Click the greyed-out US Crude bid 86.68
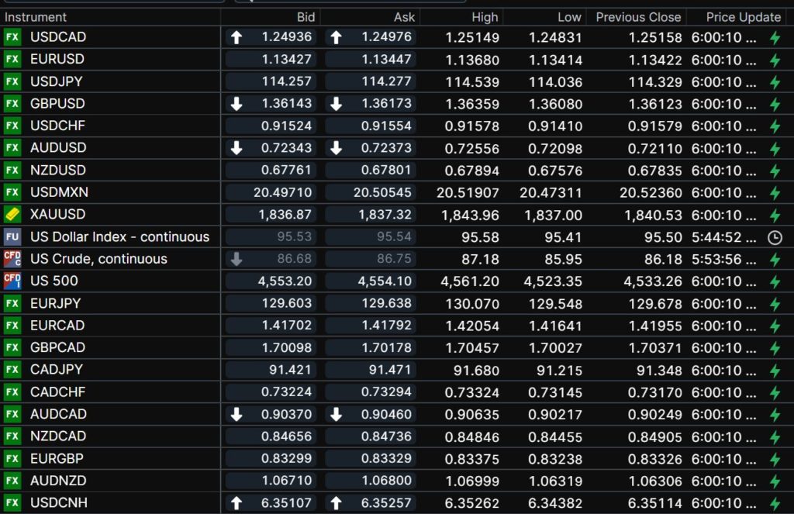This screenshot has height=514, width=794. tap(295, 259)
